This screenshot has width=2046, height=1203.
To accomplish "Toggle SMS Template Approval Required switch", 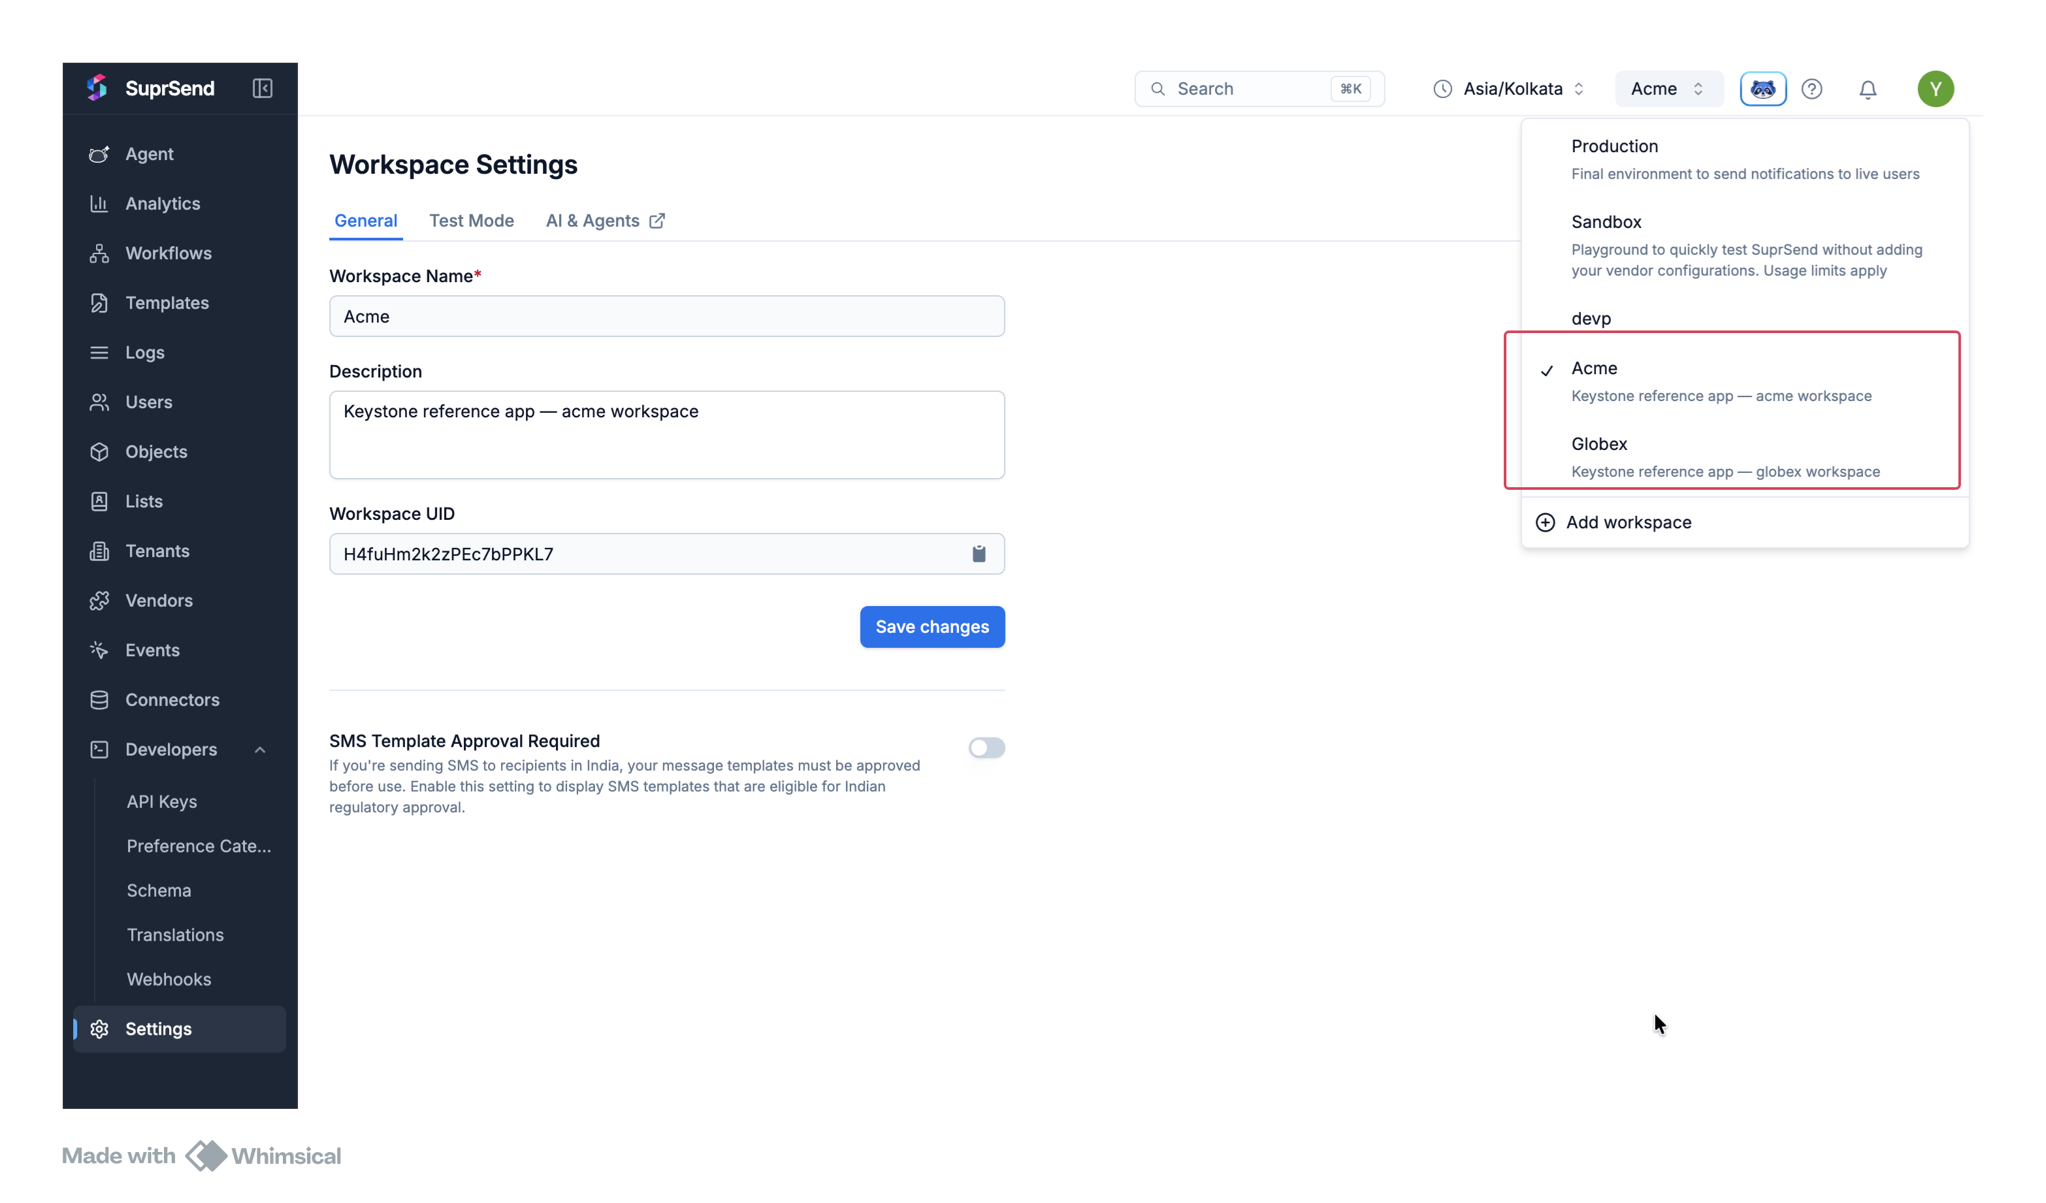I will [986, 746].
